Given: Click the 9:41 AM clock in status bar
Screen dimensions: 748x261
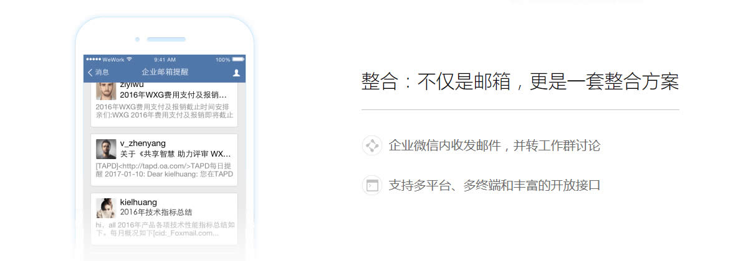Looking at the screenshot, I should (x=165, y=60).
